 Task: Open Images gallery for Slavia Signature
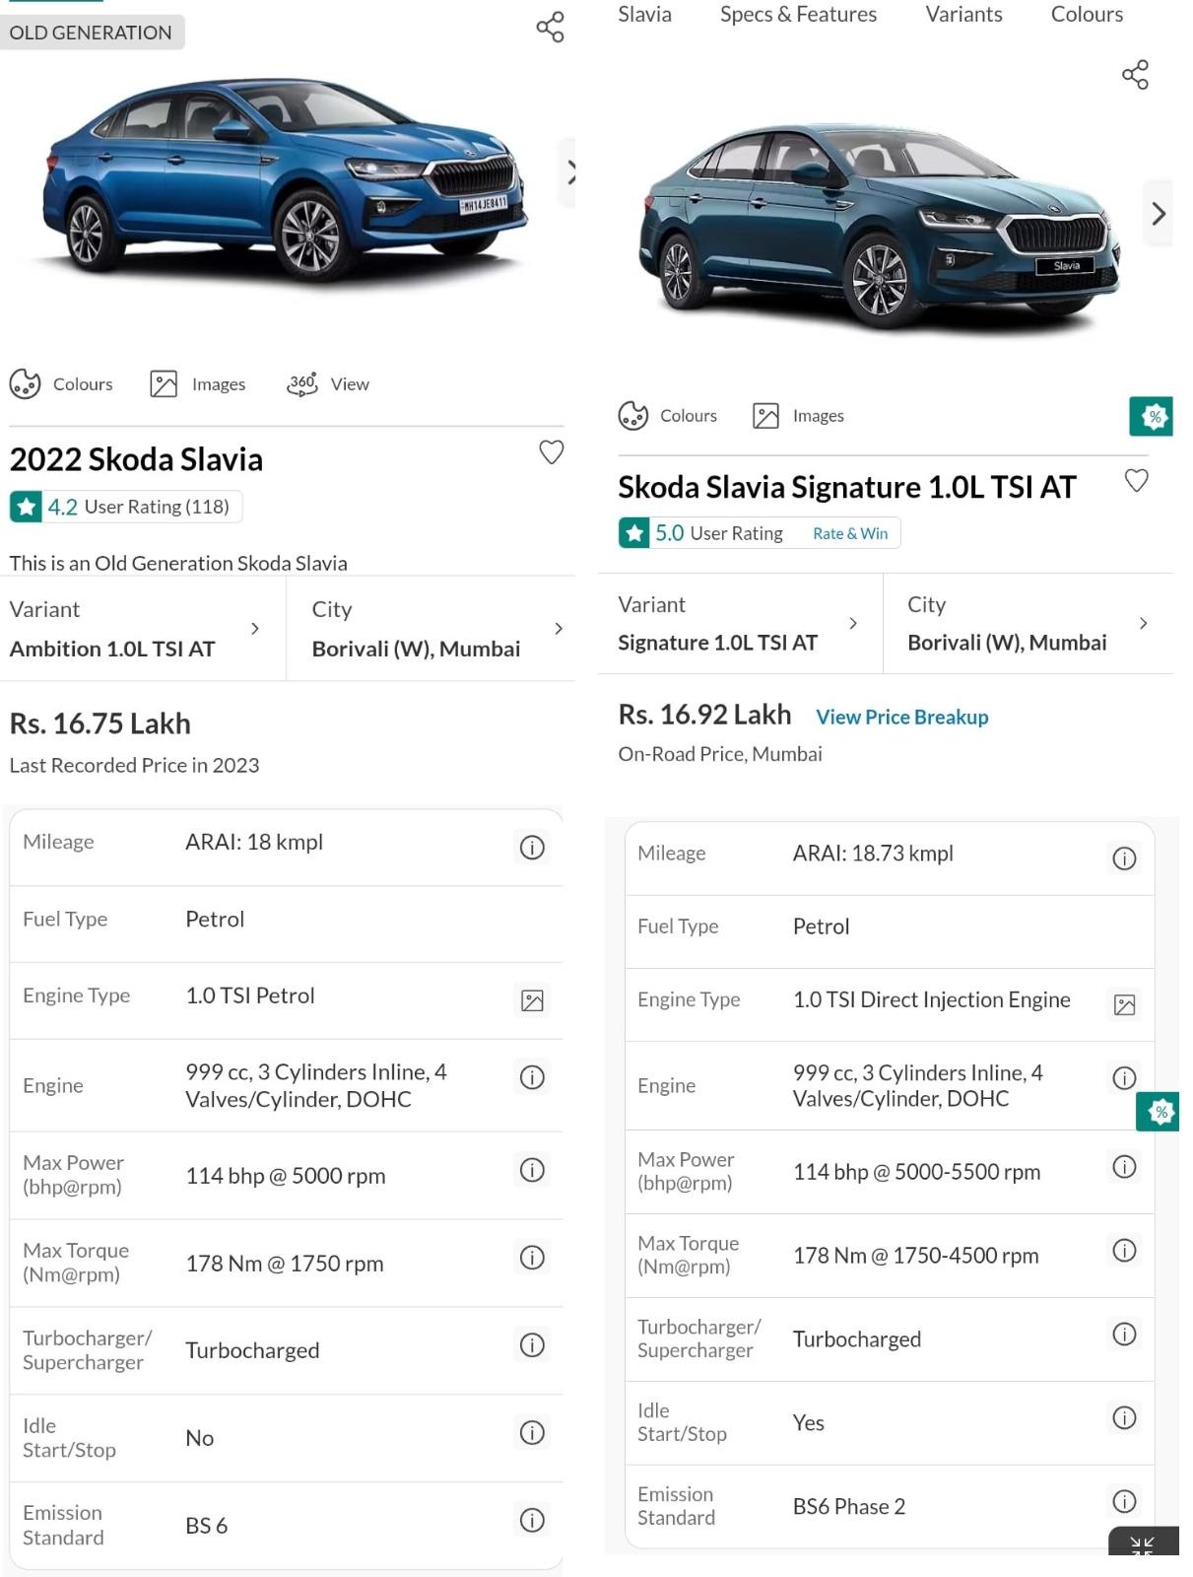click(x=798, y=416)
